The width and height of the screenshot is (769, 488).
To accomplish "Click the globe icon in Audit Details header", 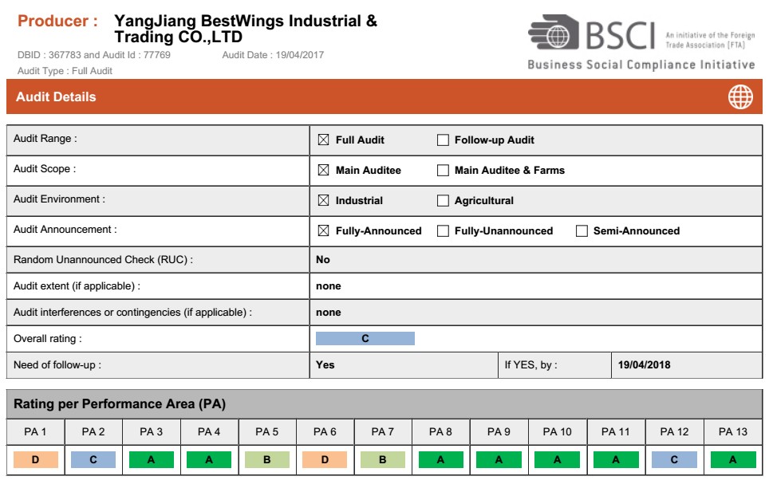I will coord(739,97).
